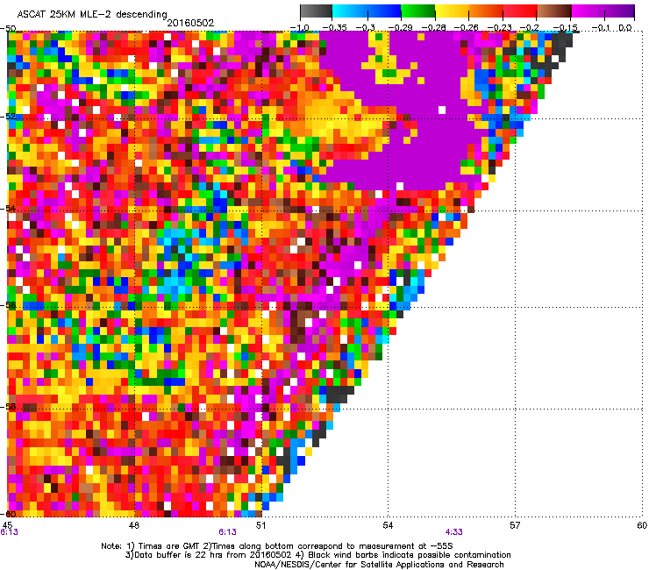Click the note line beginning 'Note: 1) Times are GMT'
This screenshot has height=570, width=649.
(277, 546)
